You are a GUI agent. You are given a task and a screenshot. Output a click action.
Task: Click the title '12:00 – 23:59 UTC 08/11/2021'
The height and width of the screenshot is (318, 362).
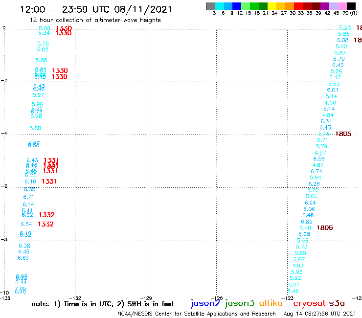point(96,9)
